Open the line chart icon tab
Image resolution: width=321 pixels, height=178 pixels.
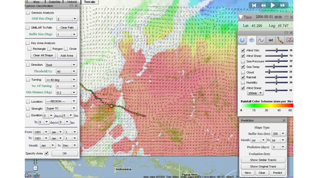[x=261, y=40]
